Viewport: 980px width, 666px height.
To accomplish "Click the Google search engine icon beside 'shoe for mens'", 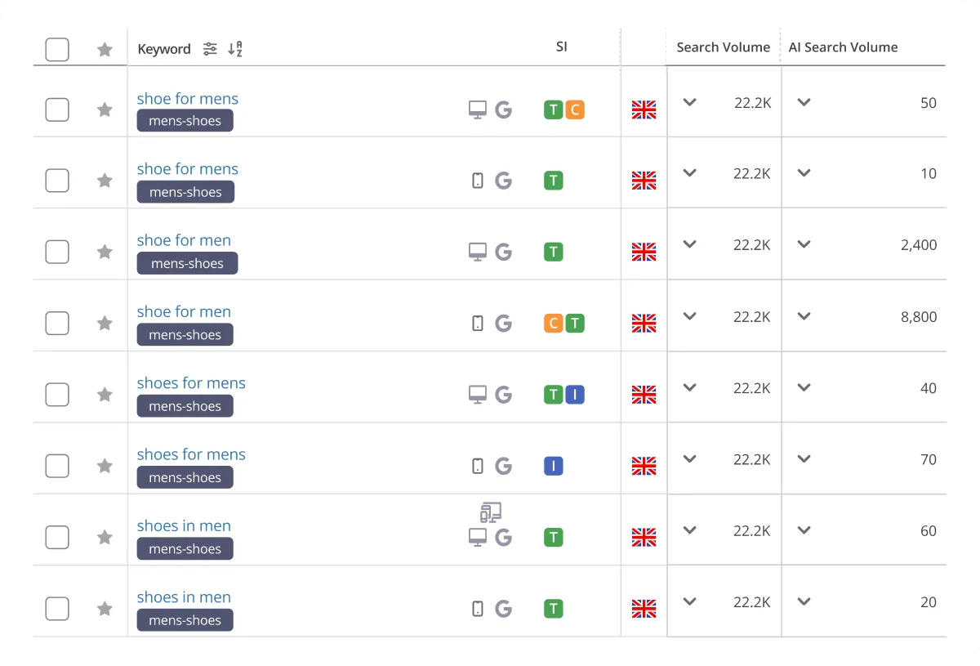I will pos(504,110).
